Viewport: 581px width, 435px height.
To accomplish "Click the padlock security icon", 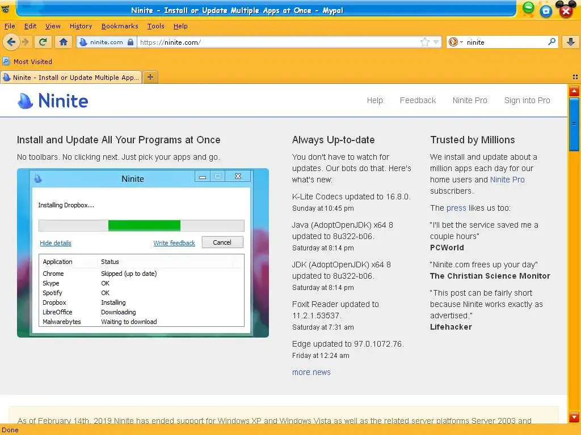I will tap(130, 42).
